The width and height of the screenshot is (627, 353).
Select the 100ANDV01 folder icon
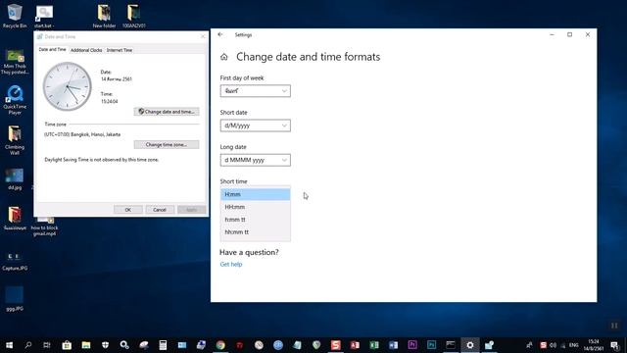point(133,17)
